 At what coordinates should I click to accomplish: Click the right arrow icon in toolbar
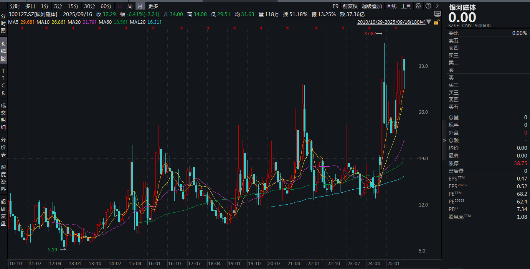tap(438, 6)
